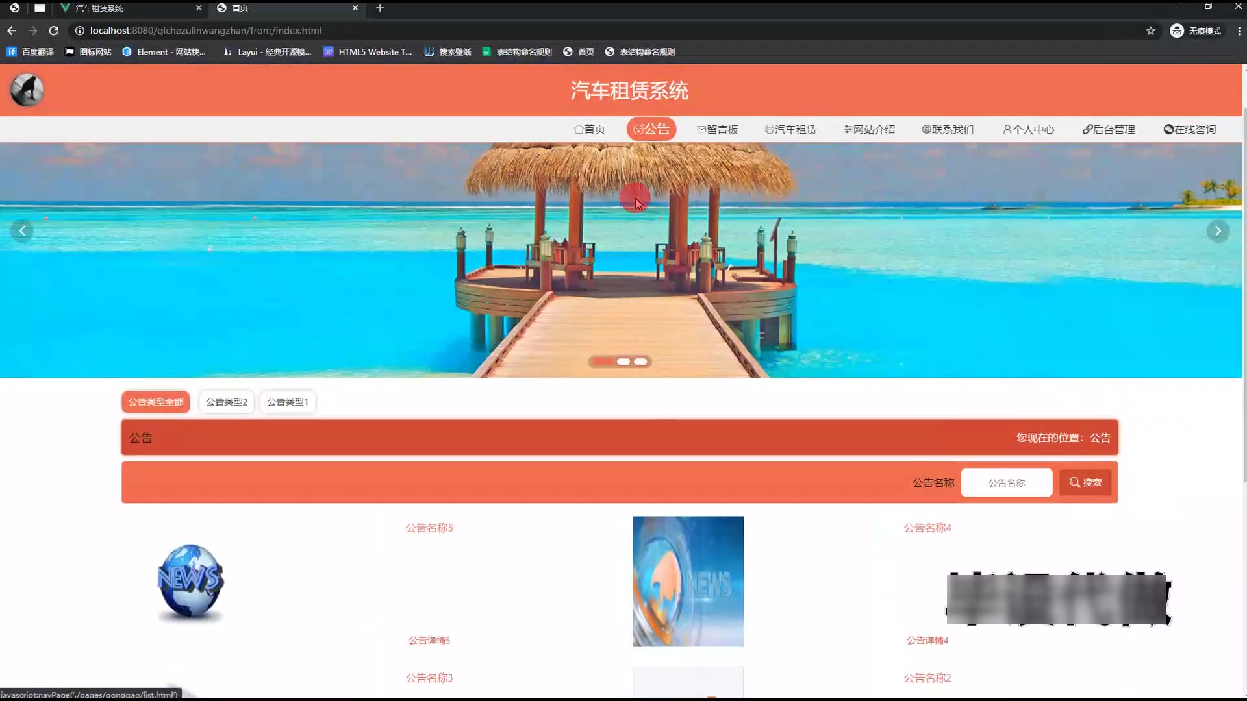This screenshot has height=701, width=1247.
Task: Click the blue NEWS screen thumbnail
Action: tap(688, 581)
